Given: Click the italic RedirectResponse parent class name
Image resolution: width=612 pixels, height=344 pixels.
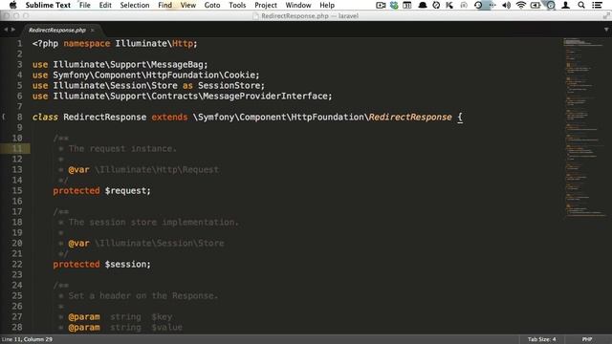Looking at the screenshot, I should point(410,117).
